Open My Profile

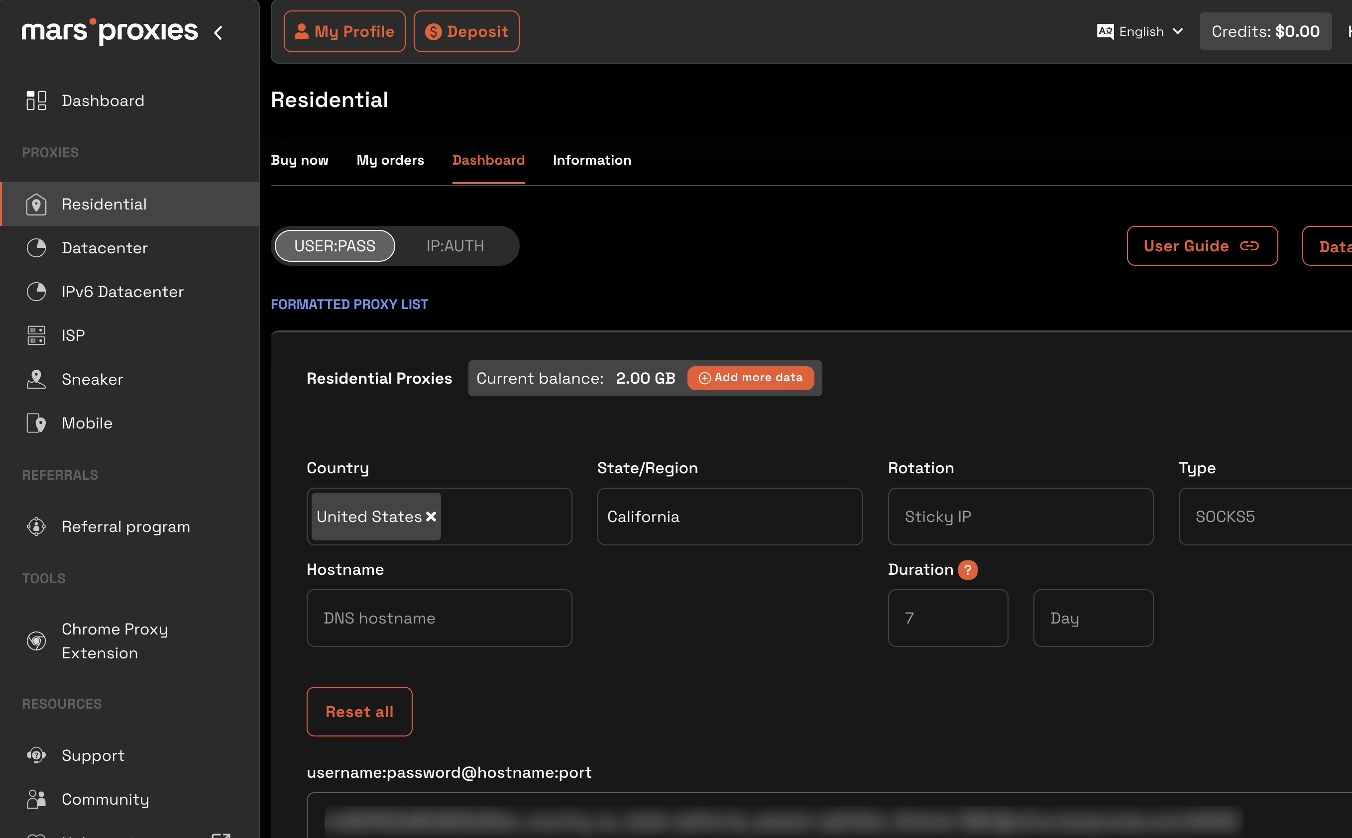click(x=344, y=31)
